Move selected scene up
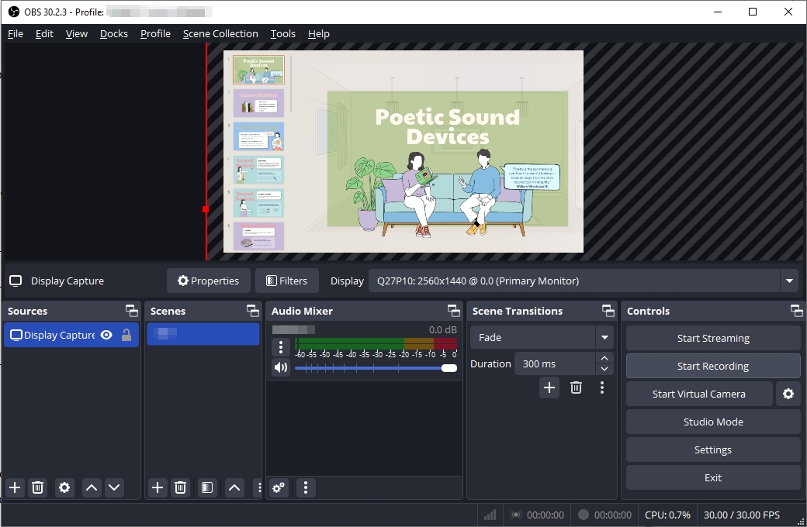This screenshot has height=527, width=807. tap(234, 487)
